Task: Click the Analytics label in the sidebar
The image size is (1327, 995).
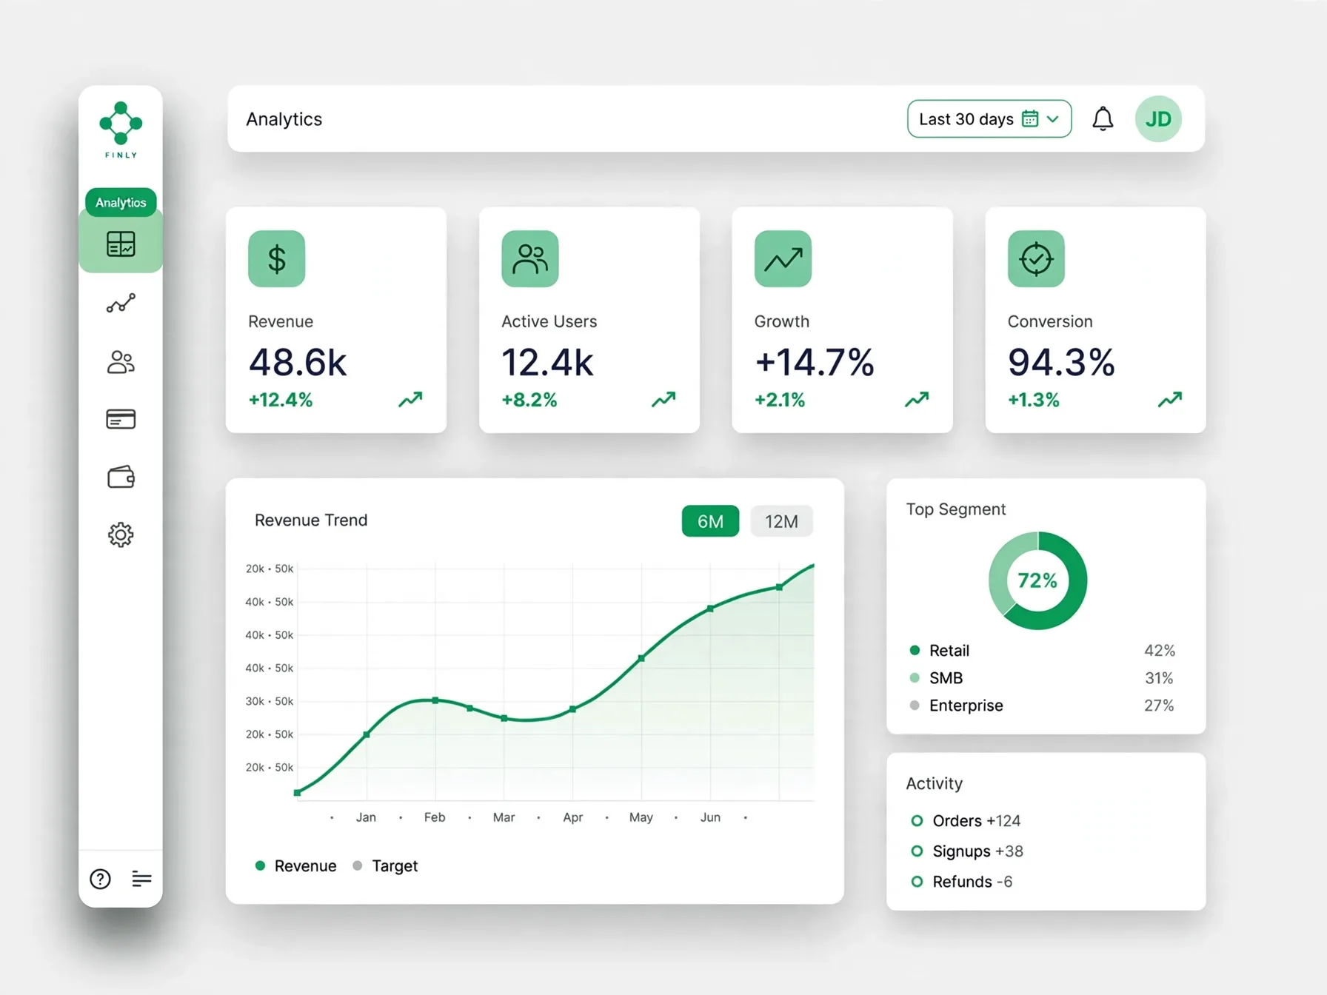Action: click(121, 202)
